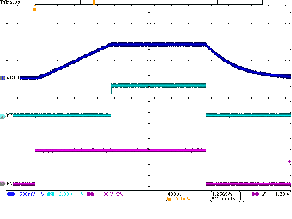292x219 pixels.
Task: Click the channel 1 VOUT ground marker
Action: (3, 78)
